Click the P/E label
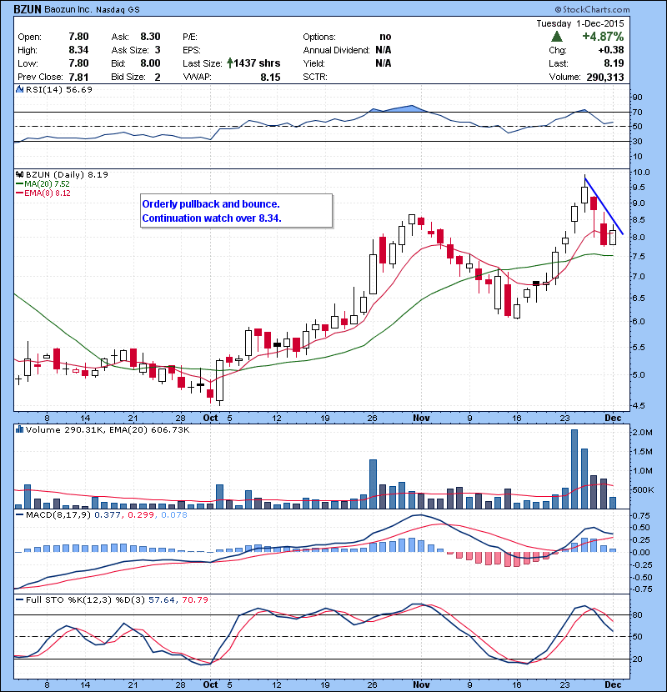Viewport: 667px width, 692px height. coord(190,37)
